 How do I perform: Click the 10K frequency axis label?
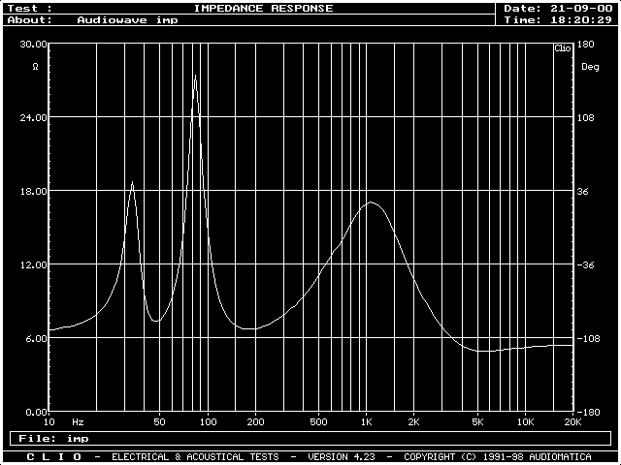pyautogui.click(x=525, y=422)
